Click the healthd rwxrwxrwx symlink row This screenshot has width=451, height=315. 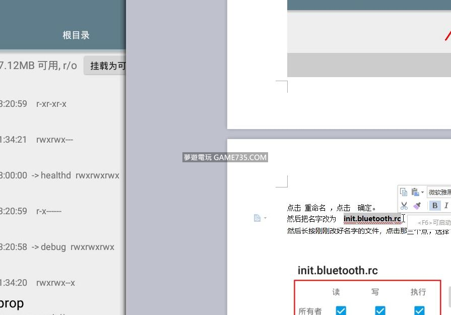point(62,175)
